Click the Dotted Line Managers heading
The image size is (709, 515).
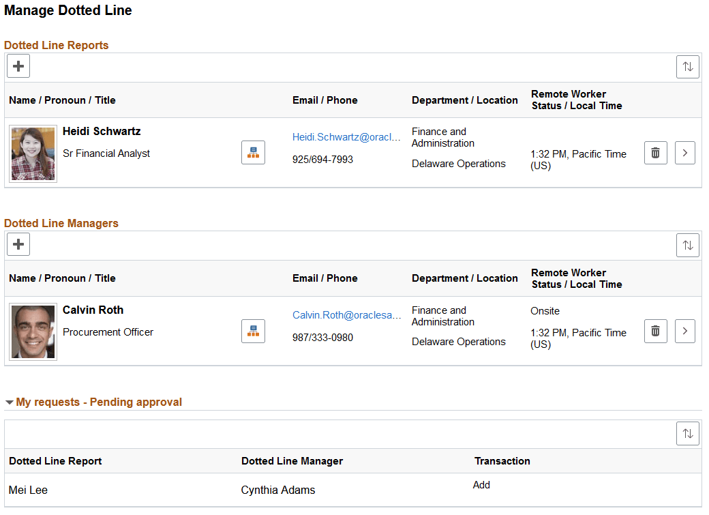pyautogui.click(x=62, y=223)
